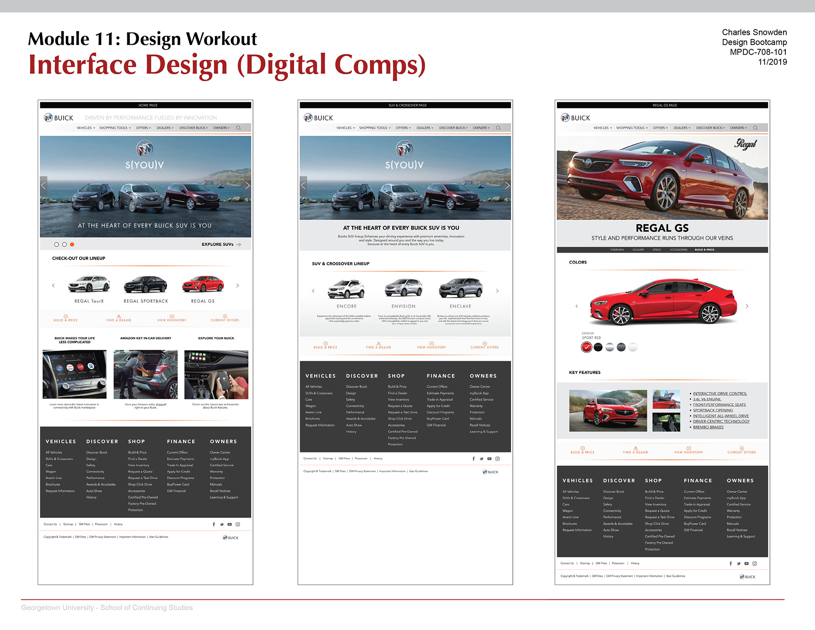815x630 pixels.
Task: Click Intelligent All-Wheel Drive feature link
Action: 721,416
